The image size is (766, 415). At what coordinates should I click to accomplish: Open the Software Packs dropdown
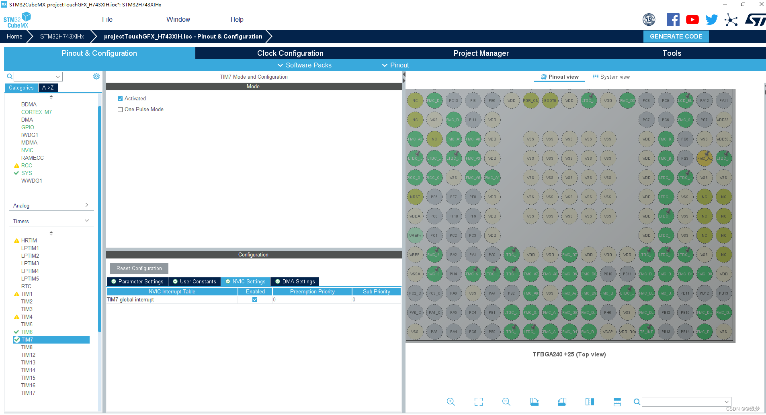click(305, 65)
